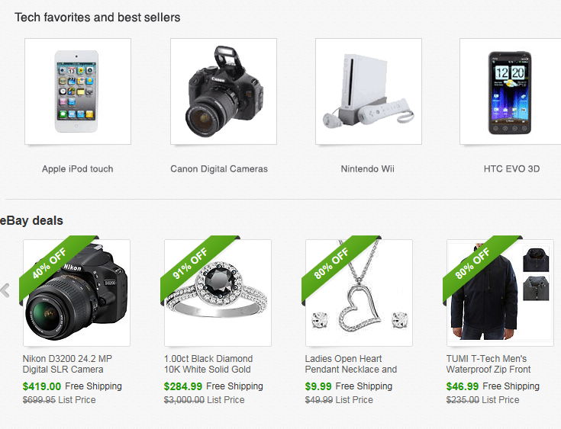Open the TUMI jacket deal image
Screen dimensions: 561x429
click(500, 293)
